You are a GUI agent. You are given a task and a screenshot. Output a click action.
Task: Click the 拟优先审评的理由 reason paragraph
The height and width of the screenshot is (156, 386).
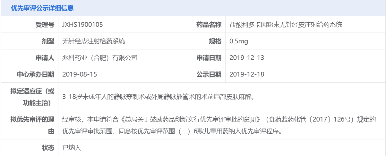pos(218,125)
